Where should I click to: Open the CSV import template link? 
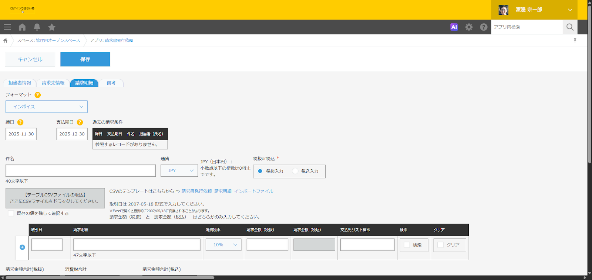pyautogui.click(x=227, y=191)
